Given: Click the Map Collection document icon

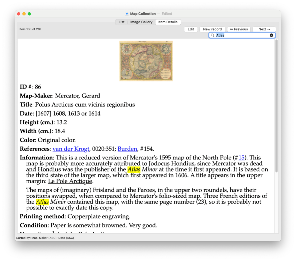Looking at the screenshot, I should pos(127,14).
